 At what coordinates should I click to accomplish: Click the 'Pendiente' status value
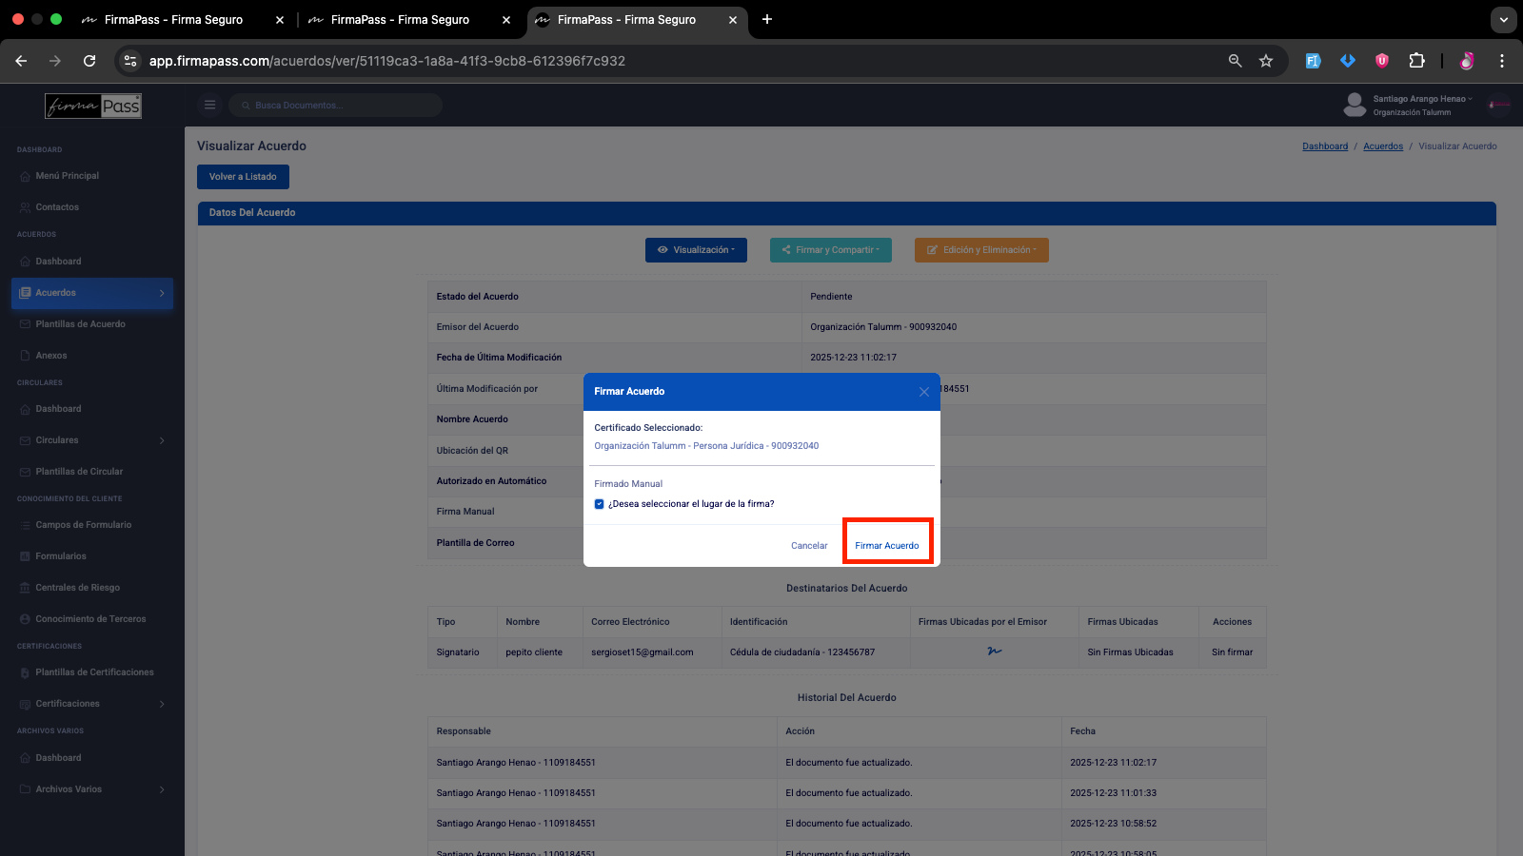(831, 297)
